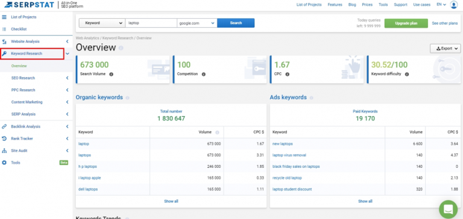Open the user profile avatar icon

tap(453, 5)
